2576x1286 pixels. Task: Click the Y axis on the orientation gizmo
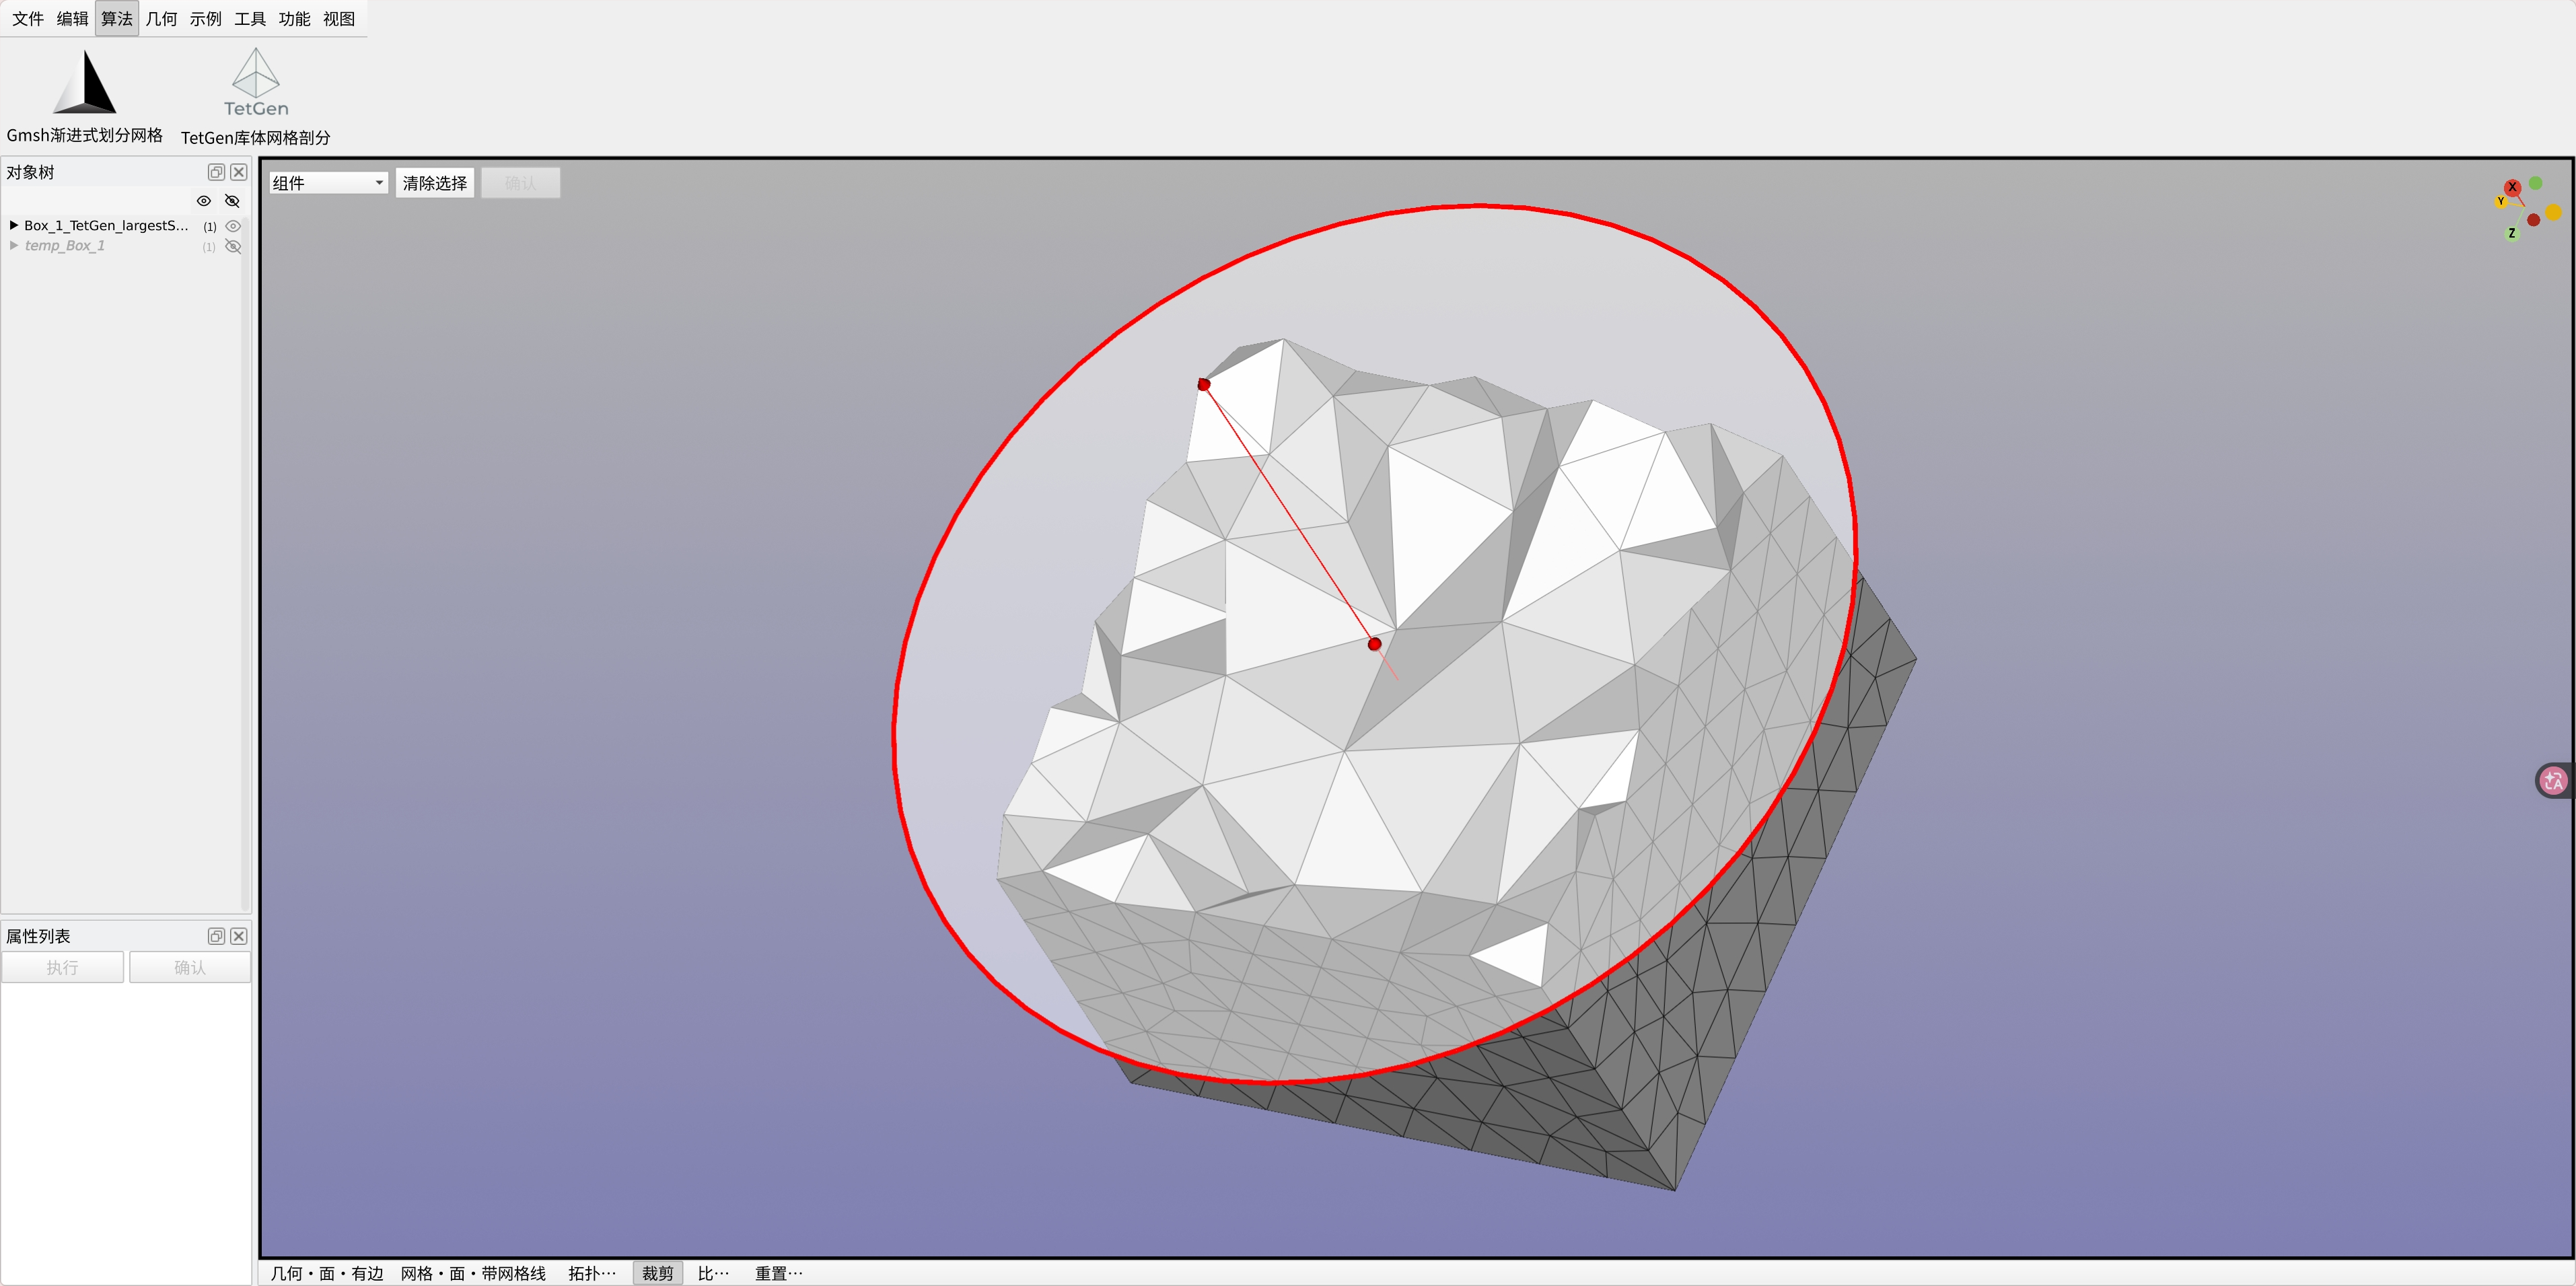click(x=2501, y=202)
